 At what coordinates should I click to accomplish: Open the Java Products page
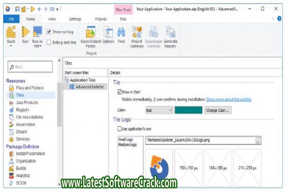pyautogui.click(x=27, y=102)
